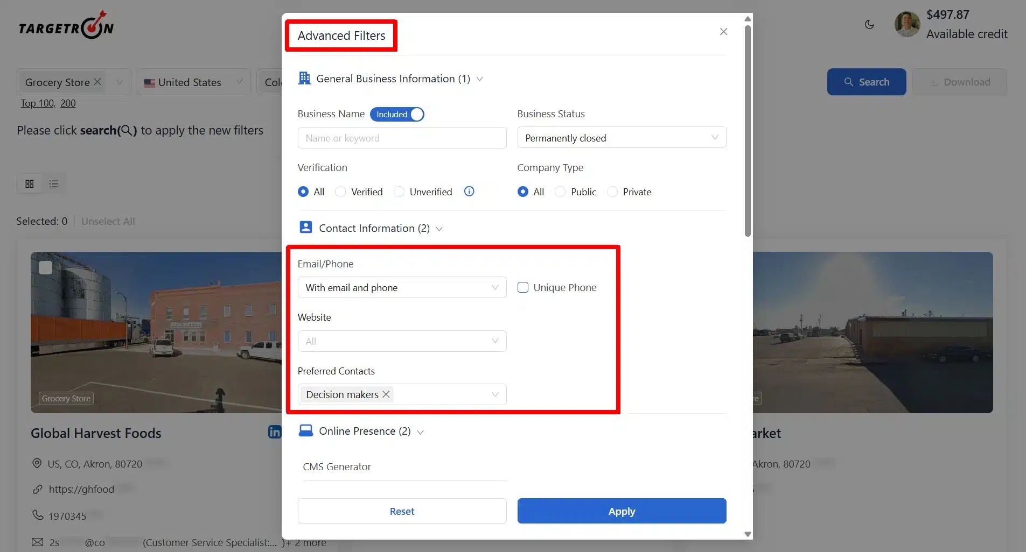Select the Private company type
Screen dimensions: 1026x552
pyautogui.click(x=612, y=192)
